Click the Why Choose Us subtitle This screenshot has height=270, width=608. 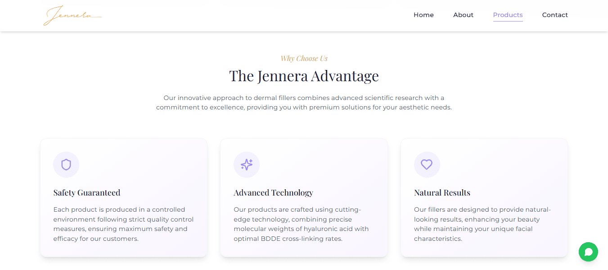click(304, 58)
